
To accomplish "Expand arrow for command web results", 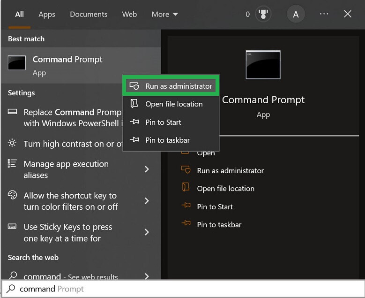I will coord(147,276).
